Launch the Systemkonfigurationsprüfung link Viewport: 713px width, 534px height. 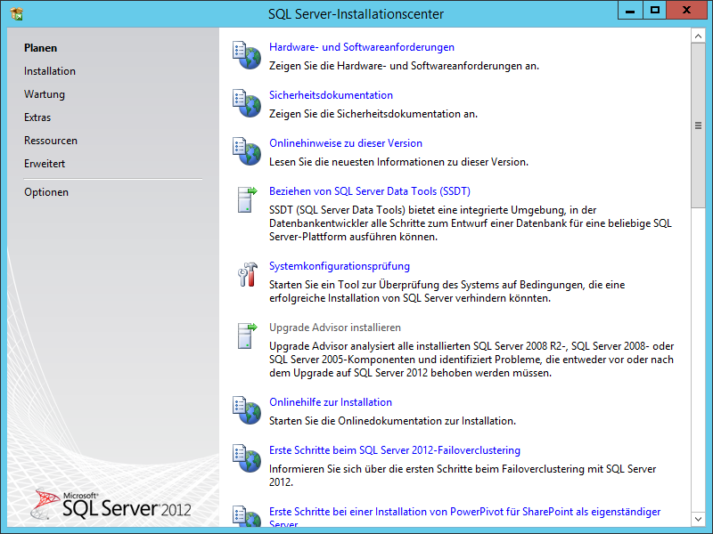[x=340, y=266]
